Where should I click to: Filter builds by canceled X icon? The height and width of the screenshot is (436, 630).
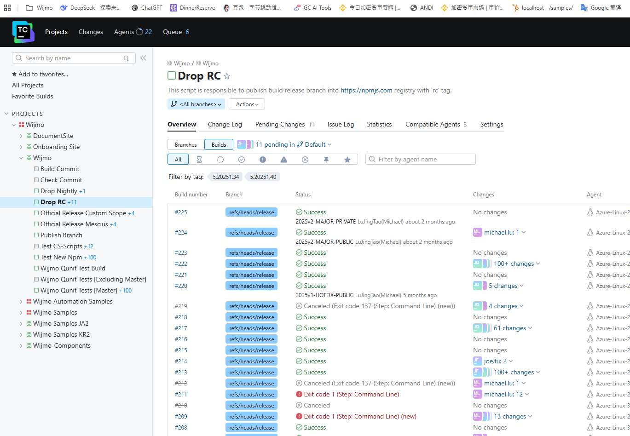[305, 160]
